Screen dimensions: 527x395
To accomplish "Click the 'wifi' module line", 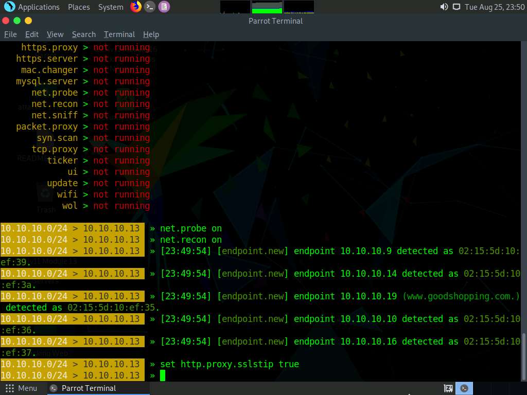I will 103,194.
